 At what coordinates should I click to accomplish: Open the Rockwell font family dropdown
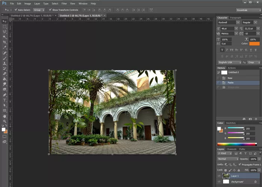pyautogui.click(x=238, y=22)
